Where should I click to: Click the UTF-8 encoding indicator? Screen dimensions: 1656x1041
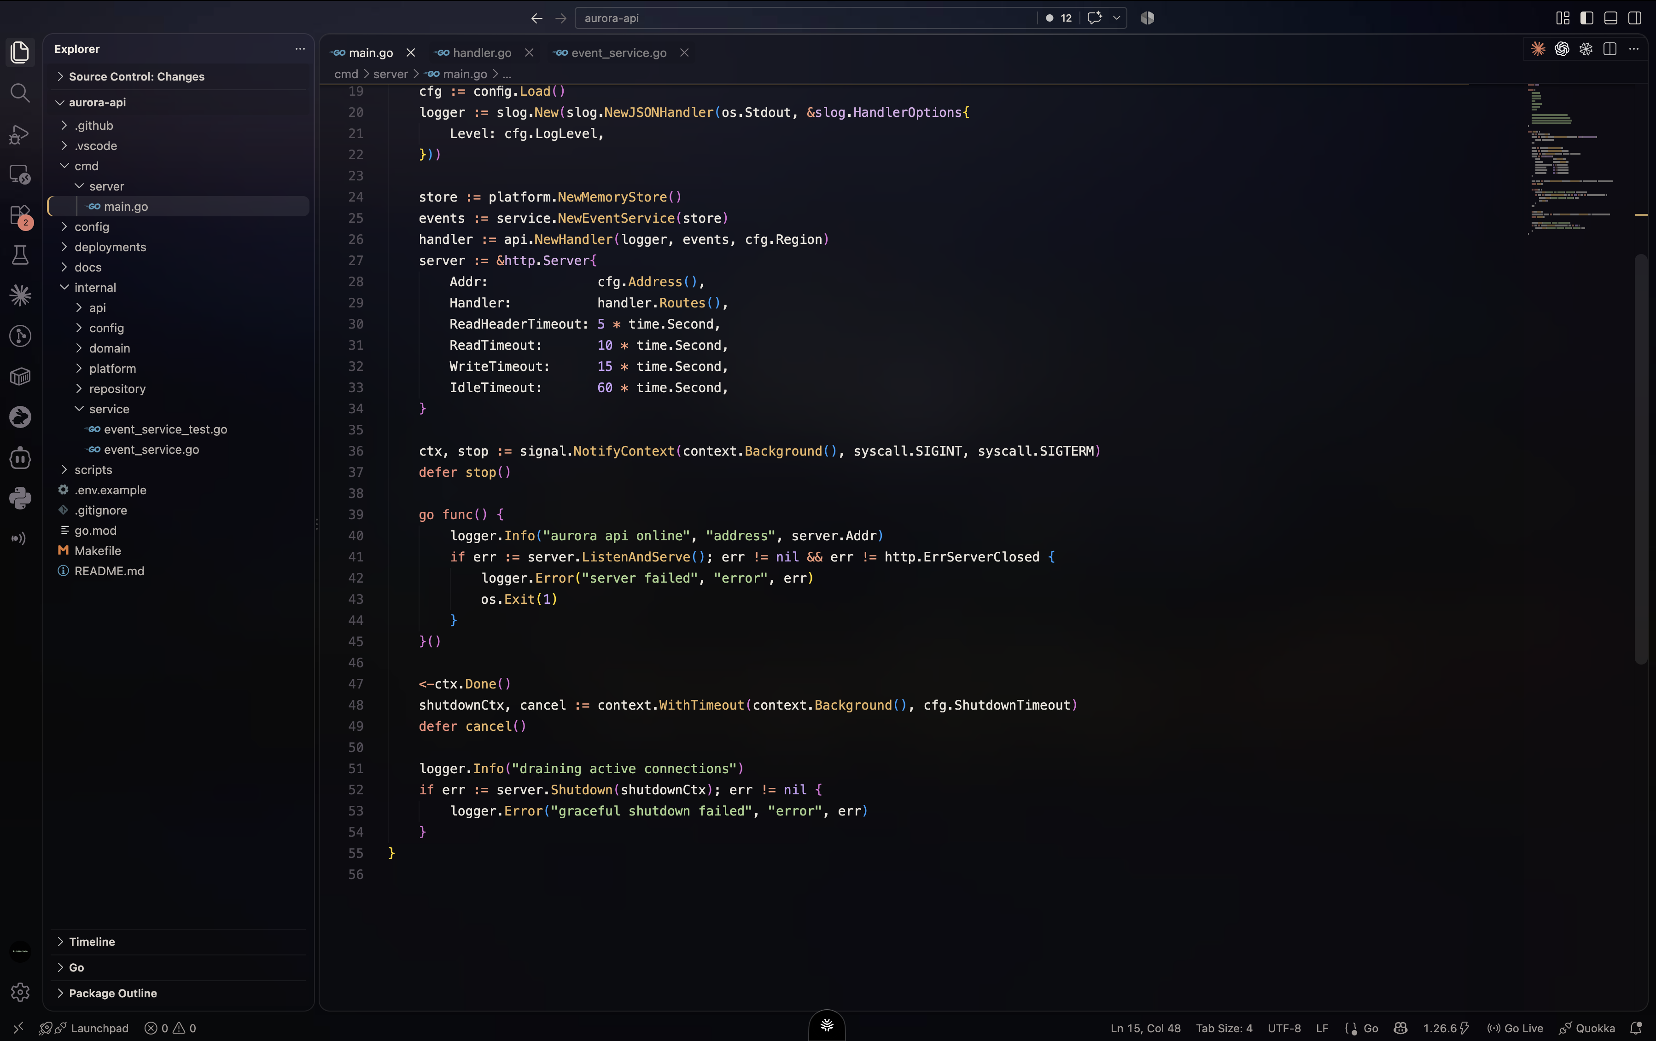click(1284, 1028)
